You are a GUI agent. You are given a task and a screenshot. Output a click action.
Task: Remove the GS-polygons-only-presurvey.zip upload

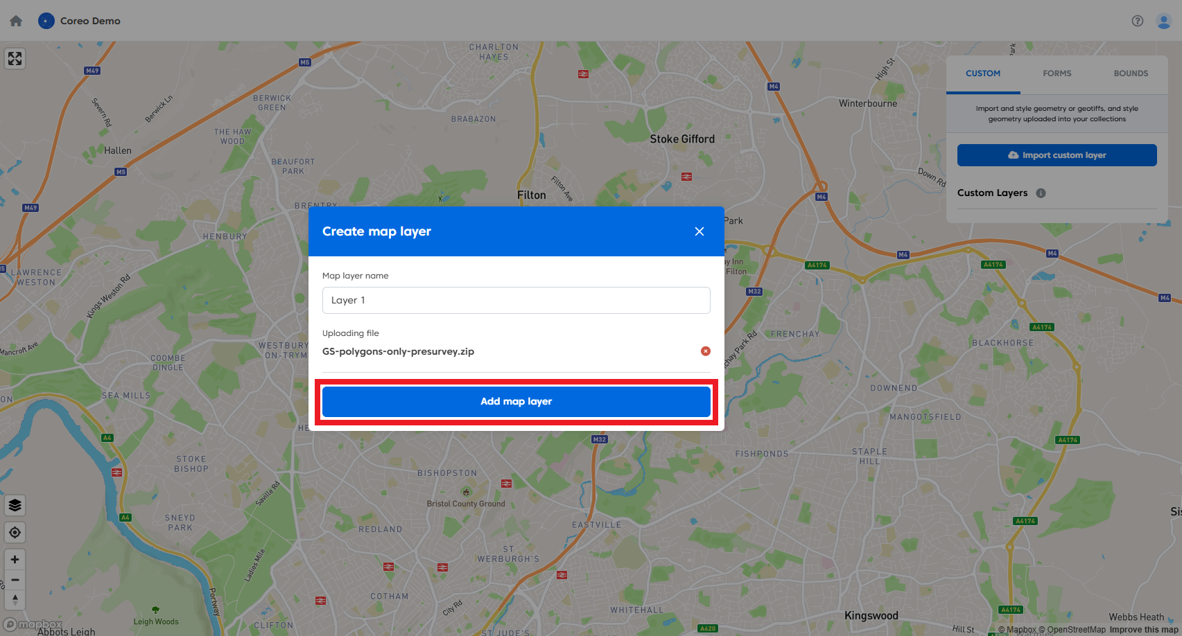tap(706, 351)
